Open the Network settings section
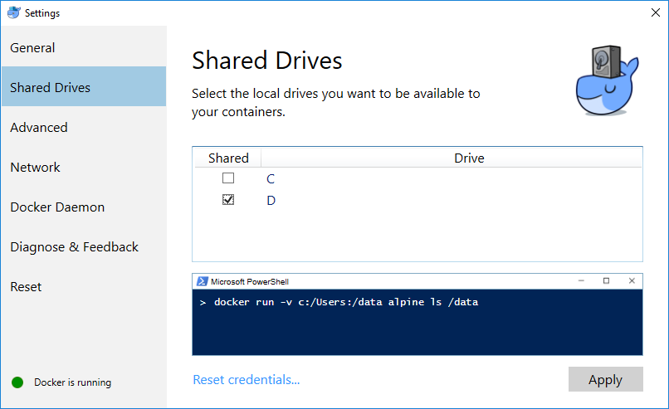Viewport: 669px width, 409px height. [x=84, y=168]
